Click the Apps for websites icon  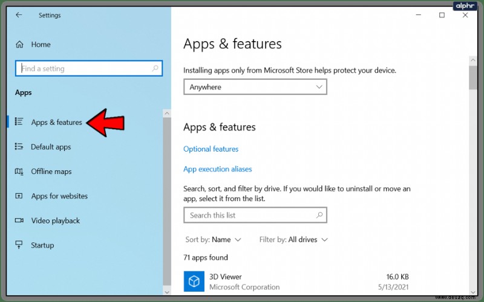(x=19, y=196)
